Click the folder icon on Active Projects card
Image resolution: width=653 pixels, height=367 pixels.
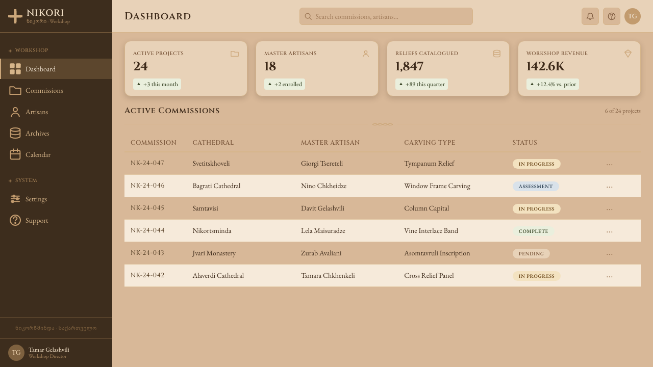pos(235,54)
